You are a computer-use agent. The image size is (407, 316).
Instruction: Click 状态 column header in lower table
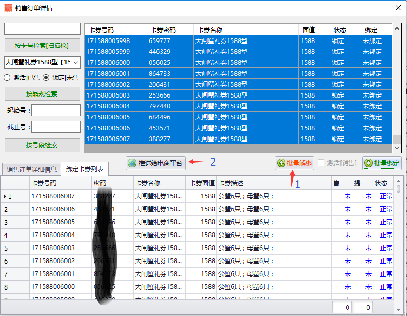[383, 183]
